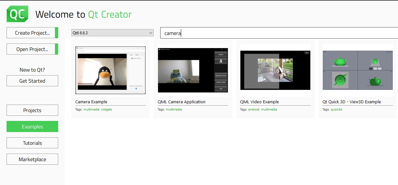Viewport: 398px width, 185px height.
Task: Go to the Marketplace tab
Action: click(x=32, y=159)
